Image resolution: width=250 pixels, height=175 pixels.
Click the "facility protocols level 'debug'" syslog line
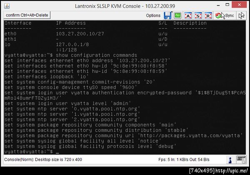(x=90, y=146)
